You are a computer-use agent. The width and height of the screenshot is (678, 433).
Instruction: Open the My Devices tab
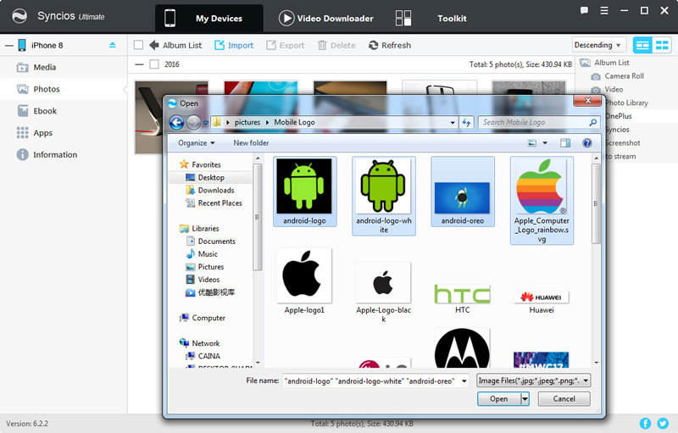click(x=208, y=19)
